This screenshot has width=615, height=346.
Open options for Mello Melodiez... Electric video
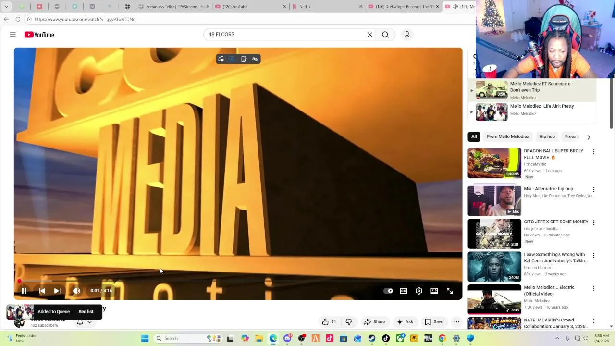click(x=593, y=288)
